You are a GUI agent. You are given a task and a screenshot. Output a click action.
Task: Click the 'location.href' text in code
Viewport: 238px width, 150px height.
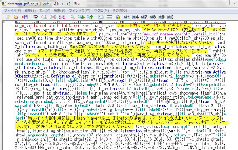click(x=174, y=127)
